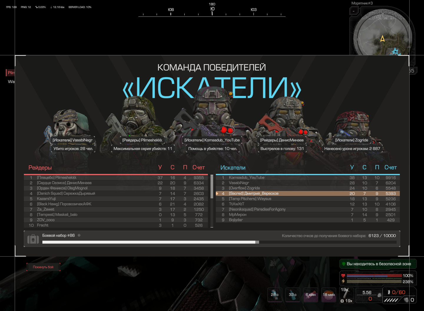The height and width of the screenshot is (311, 424).
Task: Click the bullets fire-mode icon
Action: click(391, 300)
